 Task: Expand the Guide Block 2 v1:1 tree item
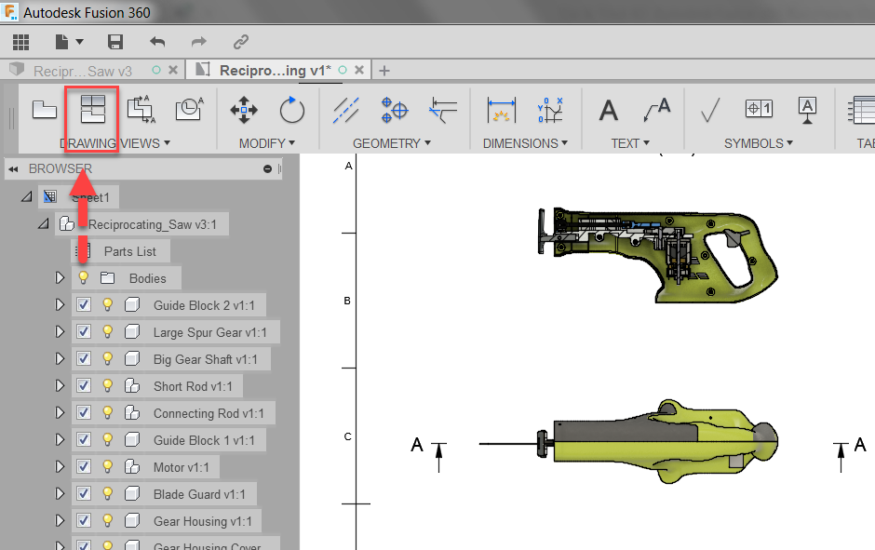point(60,304)
